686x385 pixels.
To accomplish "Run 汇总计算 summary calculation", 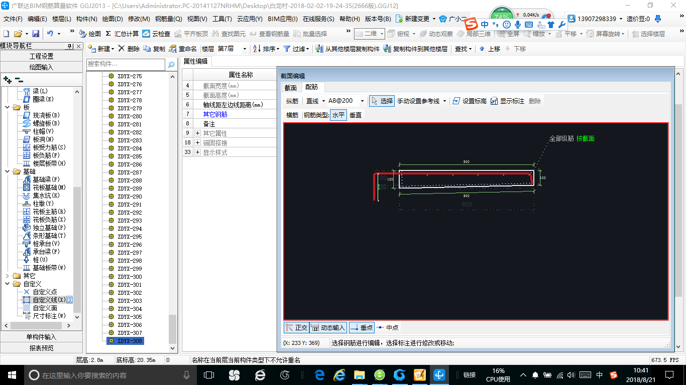I will pyautogui.click(x=122, y=34).
